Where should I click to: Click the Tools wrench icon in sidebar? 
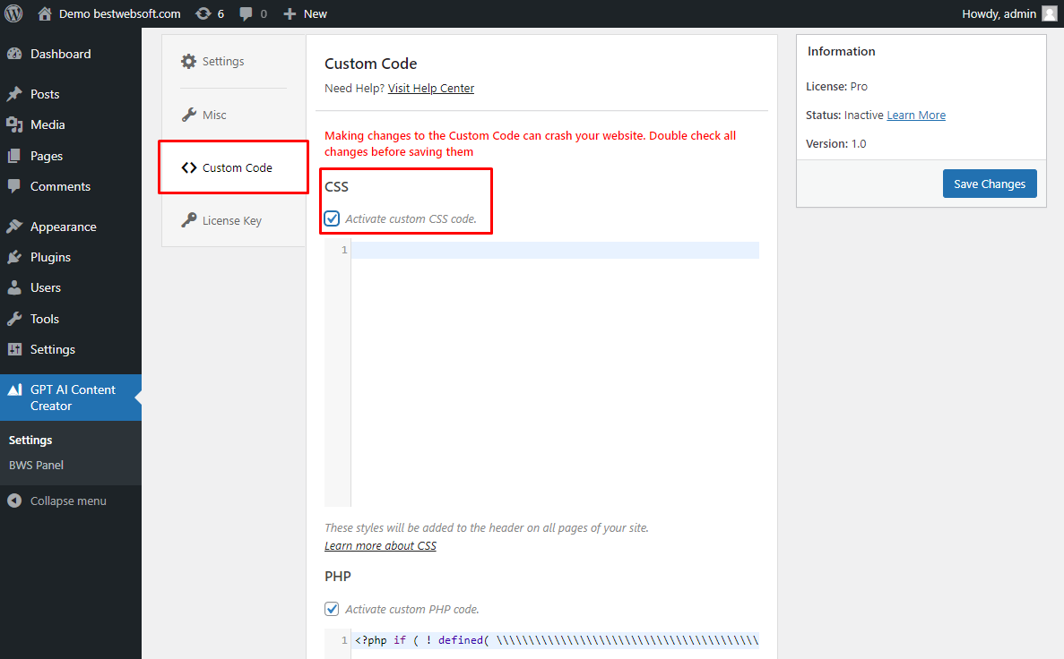click(14, 319)
